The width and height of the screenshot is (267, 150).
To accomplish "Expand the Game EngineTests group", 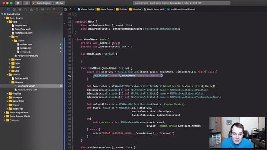I will (x=5, y=112).
